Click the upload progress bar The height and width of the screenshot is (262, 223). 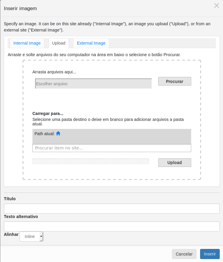click(91, 161)
